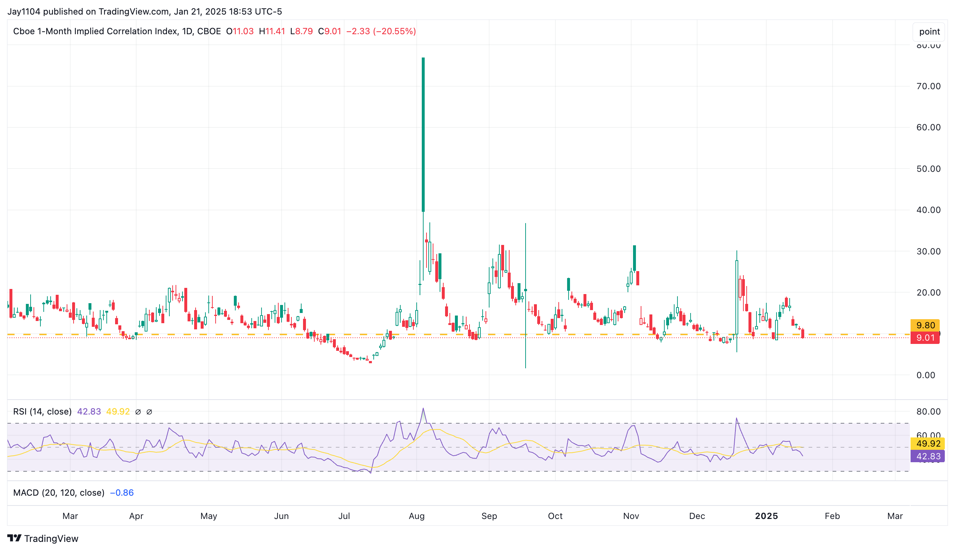Screen dimensions: 955x551
Task: Click the May label on time axis
Action: [x=209, y=516]
